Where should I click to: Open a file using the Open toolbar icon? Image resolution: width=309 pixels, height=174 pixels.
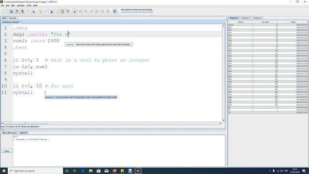coord(12,12)
